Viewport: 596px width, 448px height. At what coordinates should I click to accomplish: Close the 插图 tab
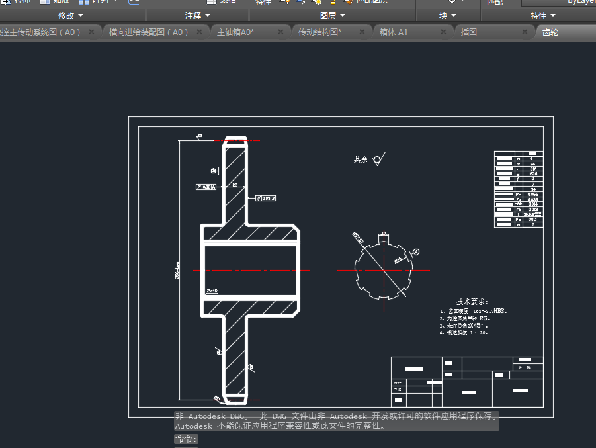(x=525, y=32)
